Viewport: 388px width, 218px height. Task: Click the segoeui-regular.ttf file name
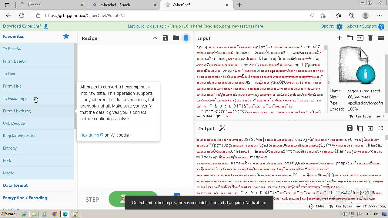(x=364, y=91)
